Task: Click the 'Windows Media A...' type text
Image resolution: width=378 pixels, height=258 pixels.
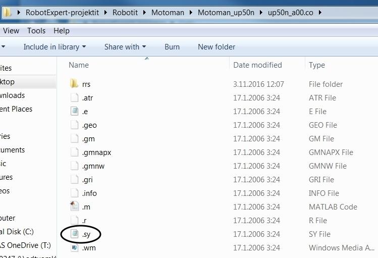Action: click(342, 247)
